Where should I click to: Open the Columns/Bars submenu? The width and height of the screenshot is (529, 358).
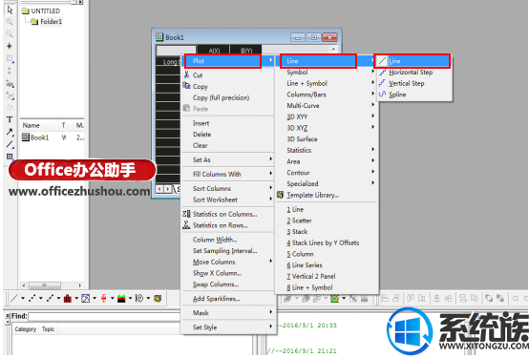(x=327, y=95)
